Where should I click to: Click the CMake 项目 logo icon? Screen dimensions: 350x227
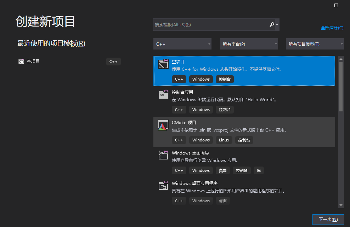tap(163, 125)
